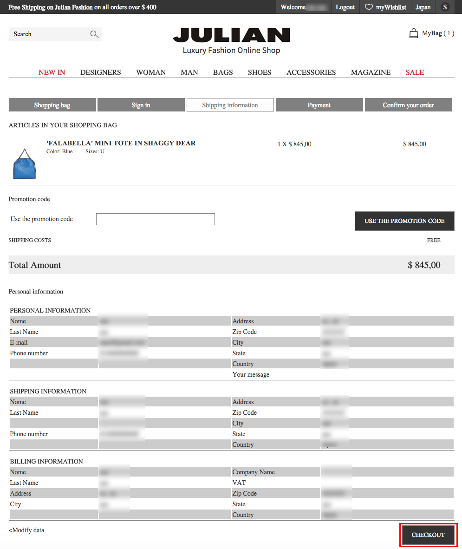
Task: Click the Modify data link
Action: pos(26,530)
